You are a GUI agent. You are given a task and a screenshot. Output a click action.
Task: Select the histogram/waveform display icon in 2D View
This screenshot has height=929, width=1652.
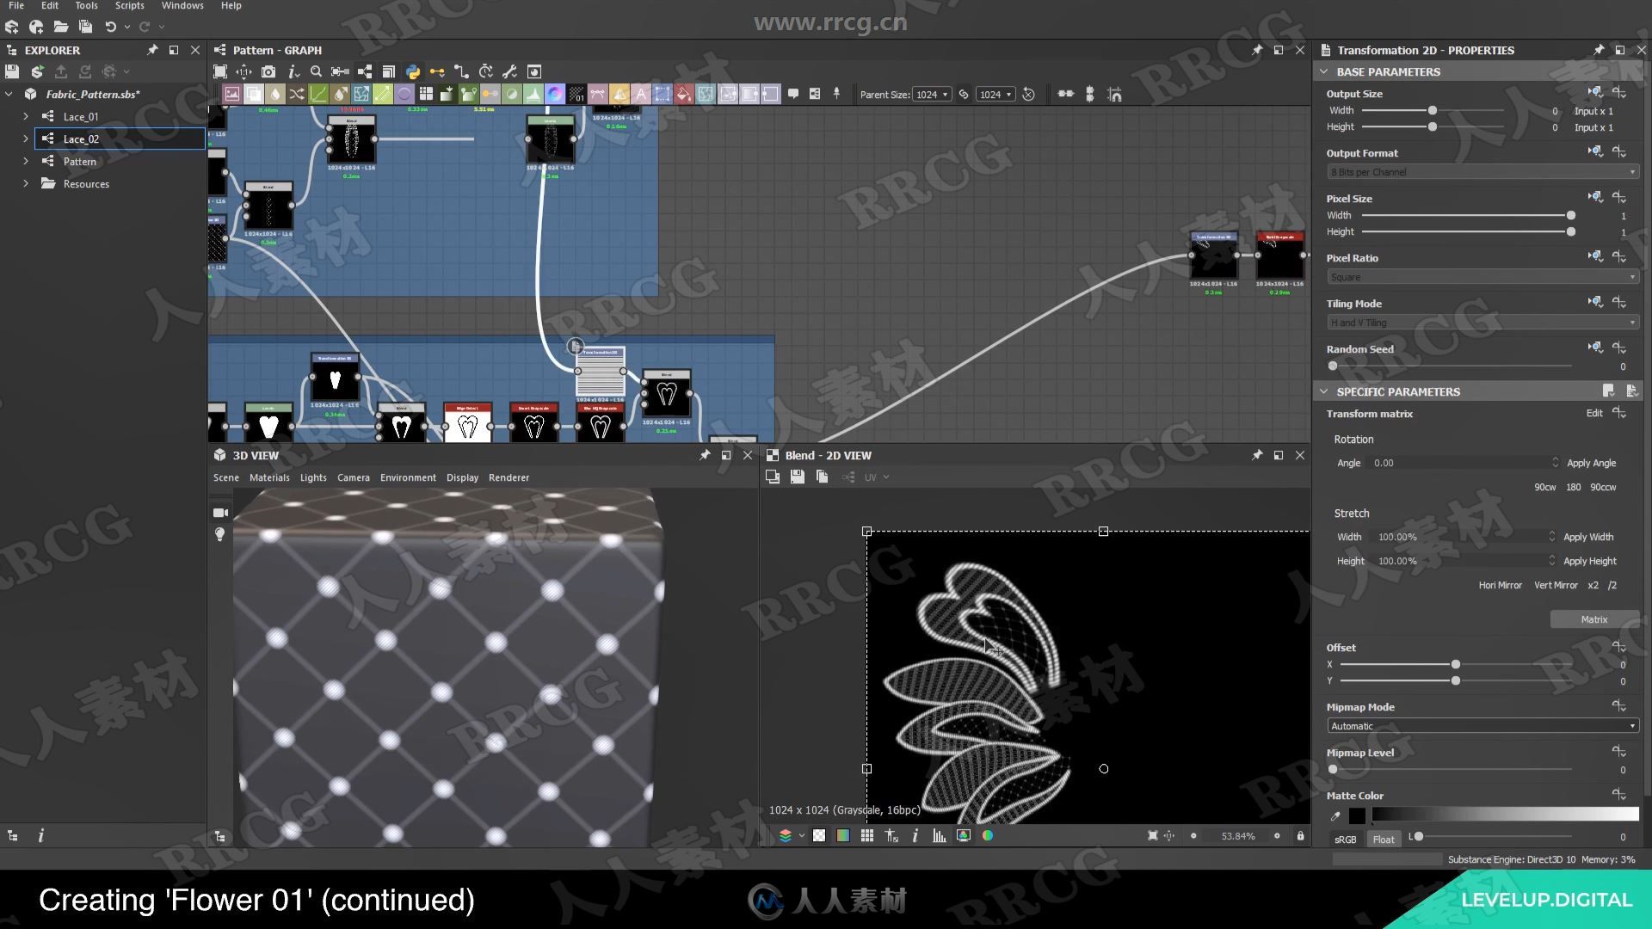939,836
